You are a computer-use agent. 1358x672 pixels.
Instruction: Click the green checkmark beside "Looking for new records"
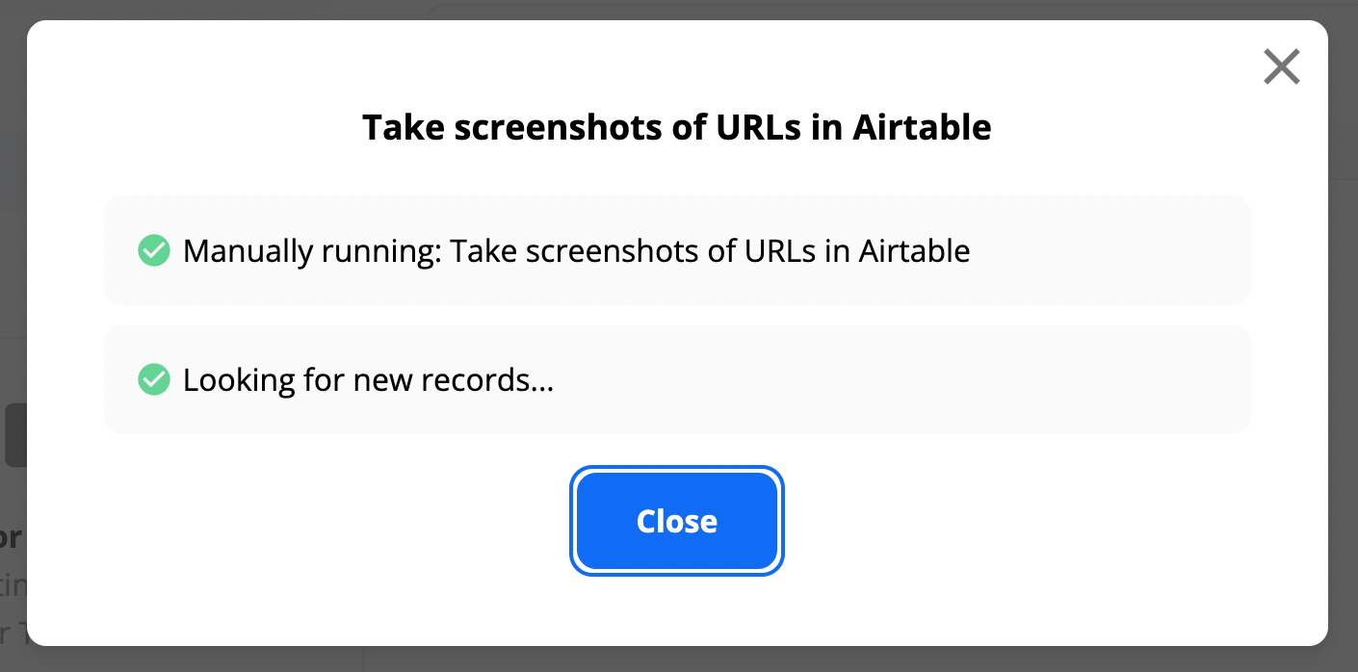tap(154, 380)
